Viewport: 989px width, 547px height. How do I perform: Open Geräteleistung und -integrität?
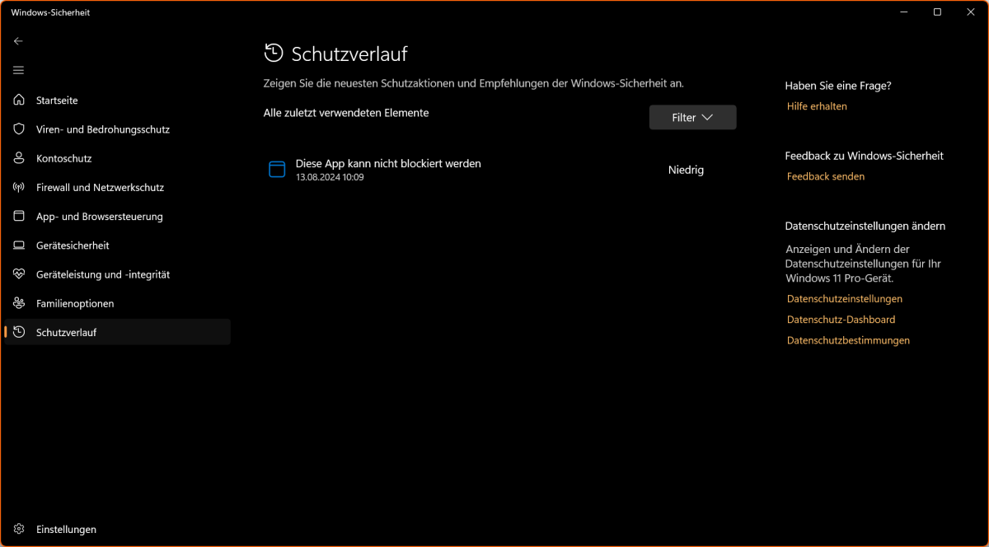(x=117, y=274)
